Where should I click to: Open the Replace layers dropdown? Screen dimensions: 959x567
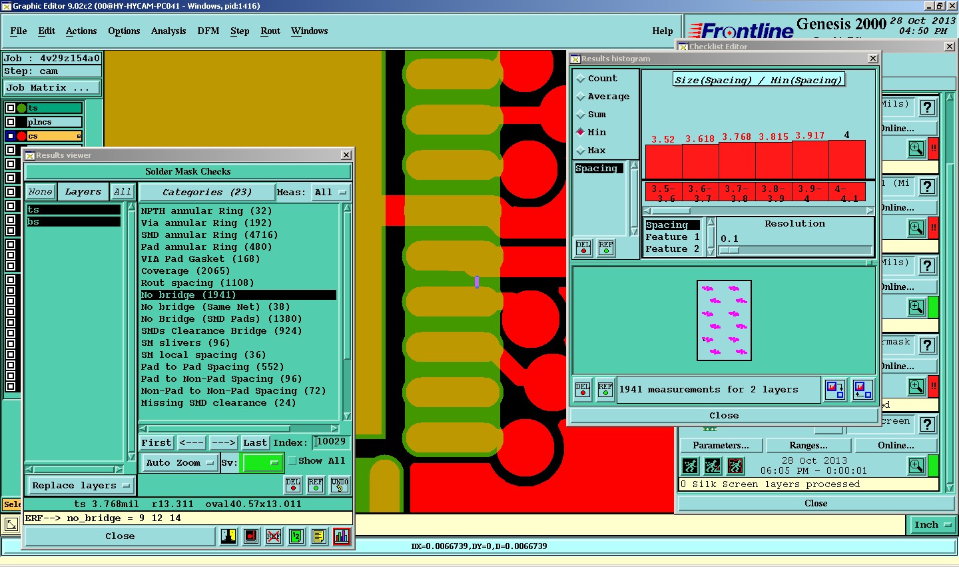tap(80, 486)
